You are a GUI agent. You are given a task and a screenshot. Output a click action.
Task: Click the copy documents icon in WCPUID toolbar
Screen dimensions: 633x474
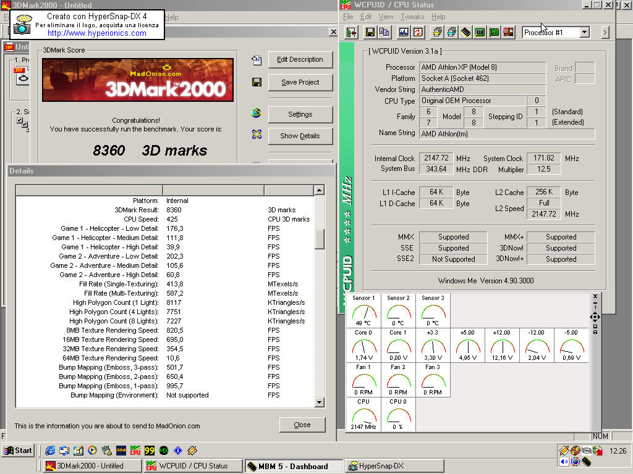click(384, 32)
